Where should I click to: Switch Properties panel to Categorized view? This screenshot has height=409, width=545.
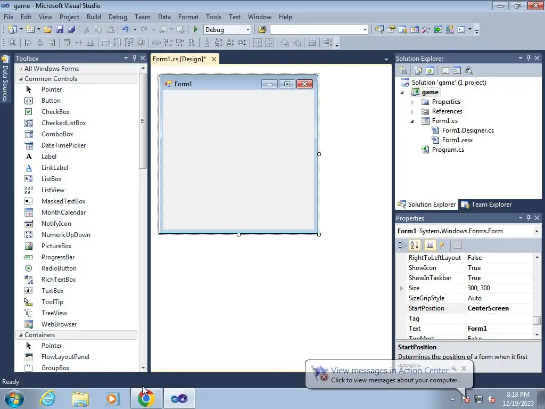402,245
